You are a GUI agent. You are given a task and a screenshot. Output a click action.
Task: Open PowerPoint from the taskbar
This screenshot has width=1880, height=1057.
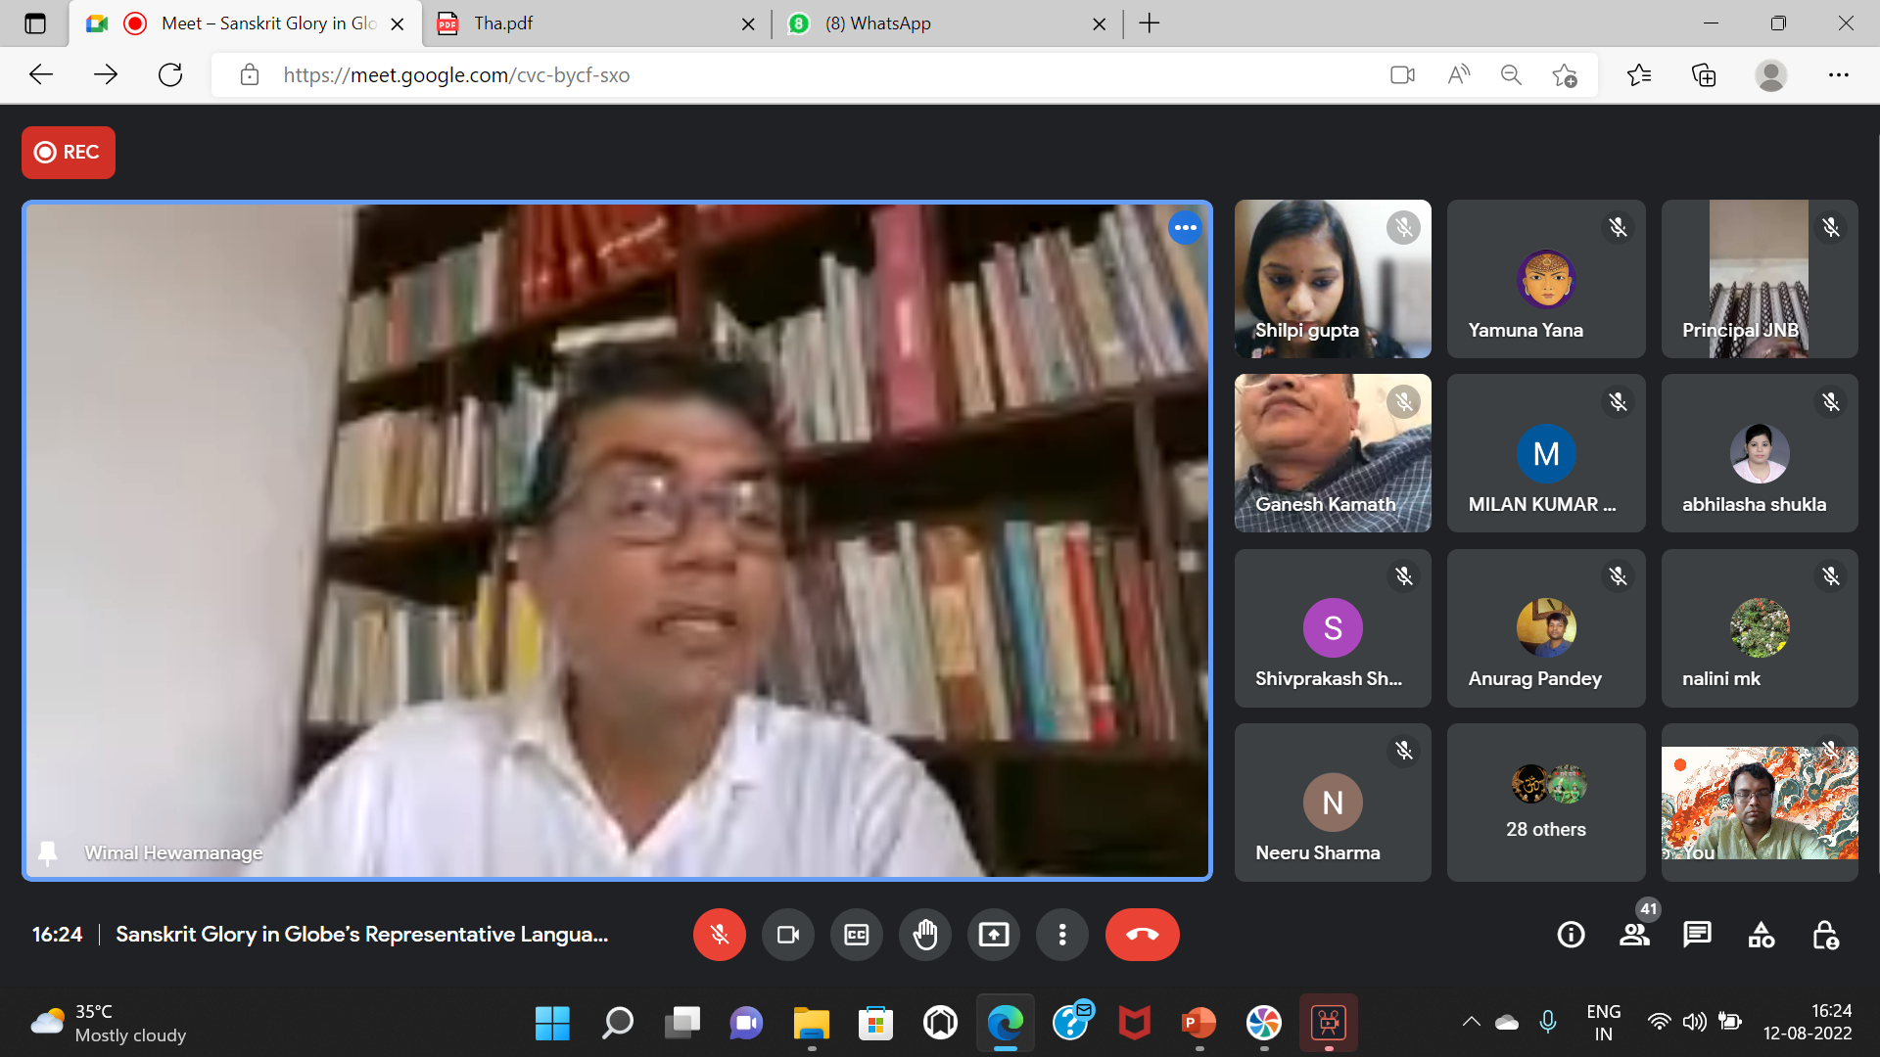(1198, 1023)
